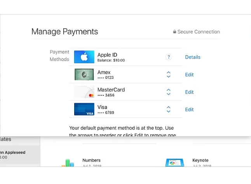Click the Numbers app icon
Screen dimensions: 251x184
[x=68, y=163]
